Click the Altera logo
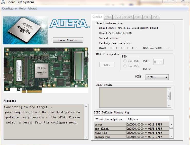Viewport: 190px width, 145px height. (70, 23)
